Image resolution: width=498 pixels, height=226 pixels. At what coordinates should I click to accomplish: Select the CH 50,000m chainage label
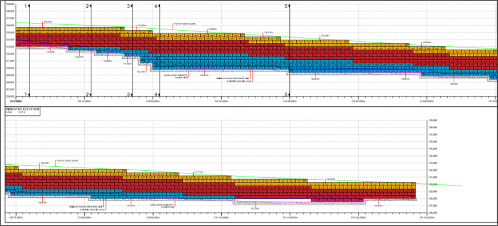tap(357, 102)
